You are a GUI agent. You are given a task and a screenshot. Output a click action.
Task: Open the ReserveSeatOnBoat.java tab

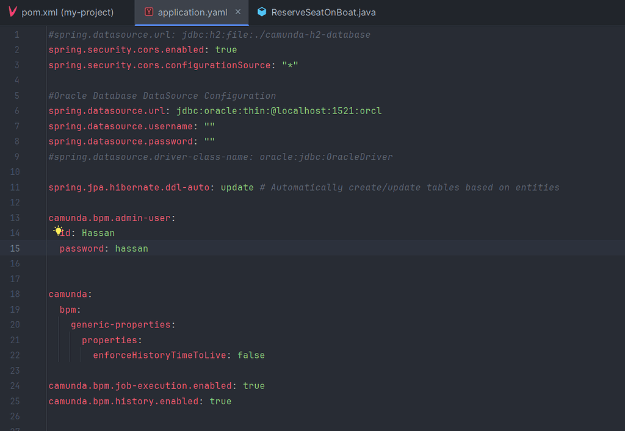pos(323,12)
